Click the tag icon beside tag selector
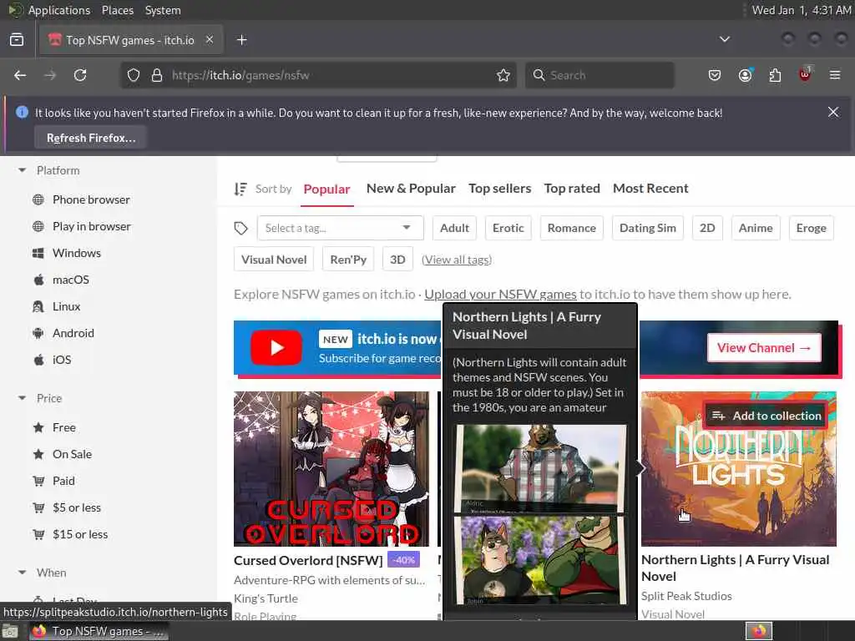855x641 pixels. click(x=241, y=229)
